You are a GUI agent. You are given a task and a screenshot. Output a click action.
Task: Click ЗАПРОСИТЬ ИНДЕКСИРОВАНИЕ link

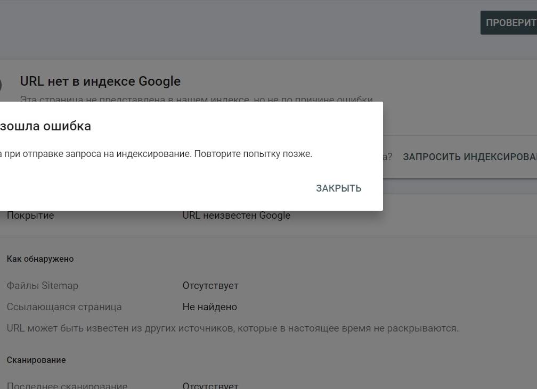(x=470, y=156)
